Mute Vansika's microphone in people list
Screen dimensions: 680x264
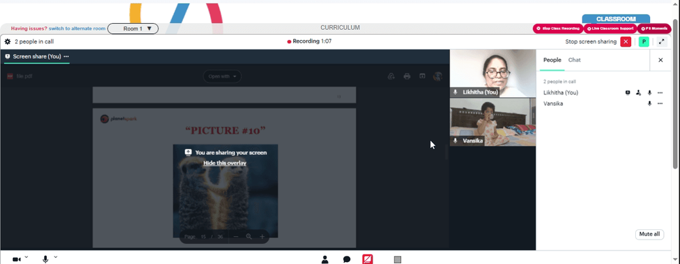pos(649,103)
